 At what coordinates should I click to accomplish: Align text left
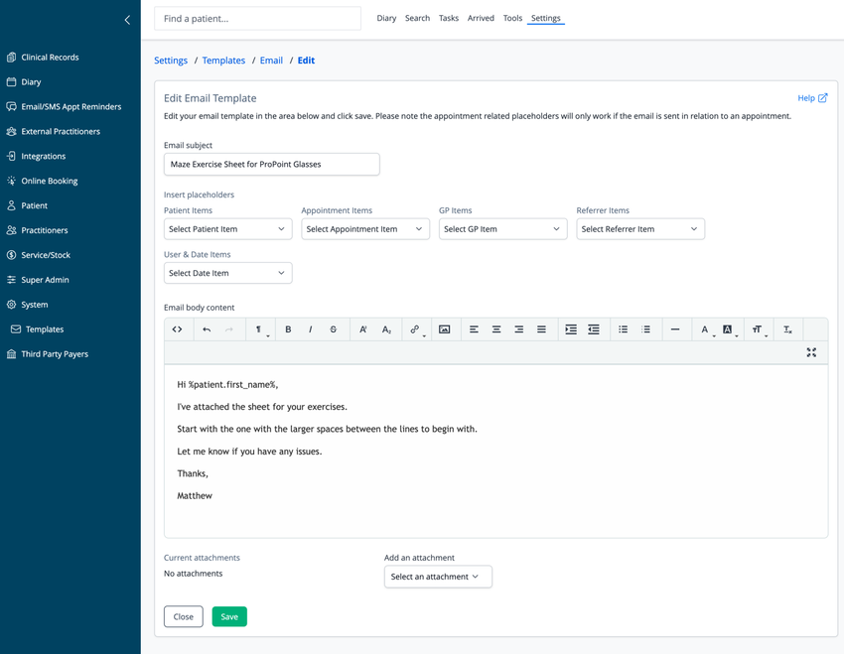click(x=474, y=329)
